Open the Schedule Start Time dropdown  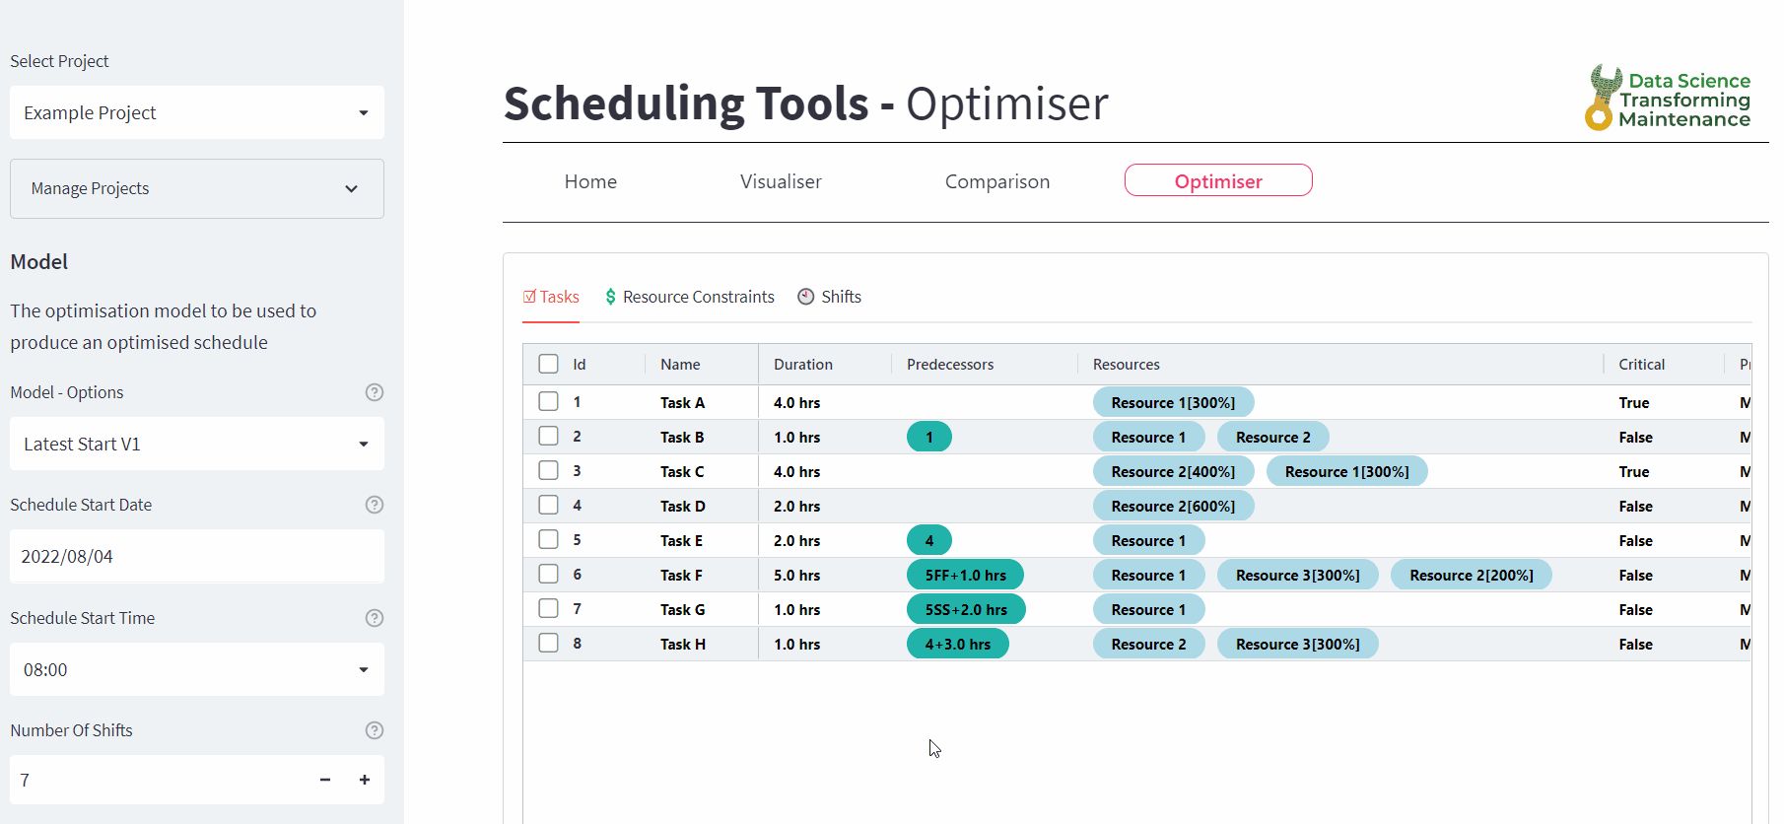pos(197,669)
